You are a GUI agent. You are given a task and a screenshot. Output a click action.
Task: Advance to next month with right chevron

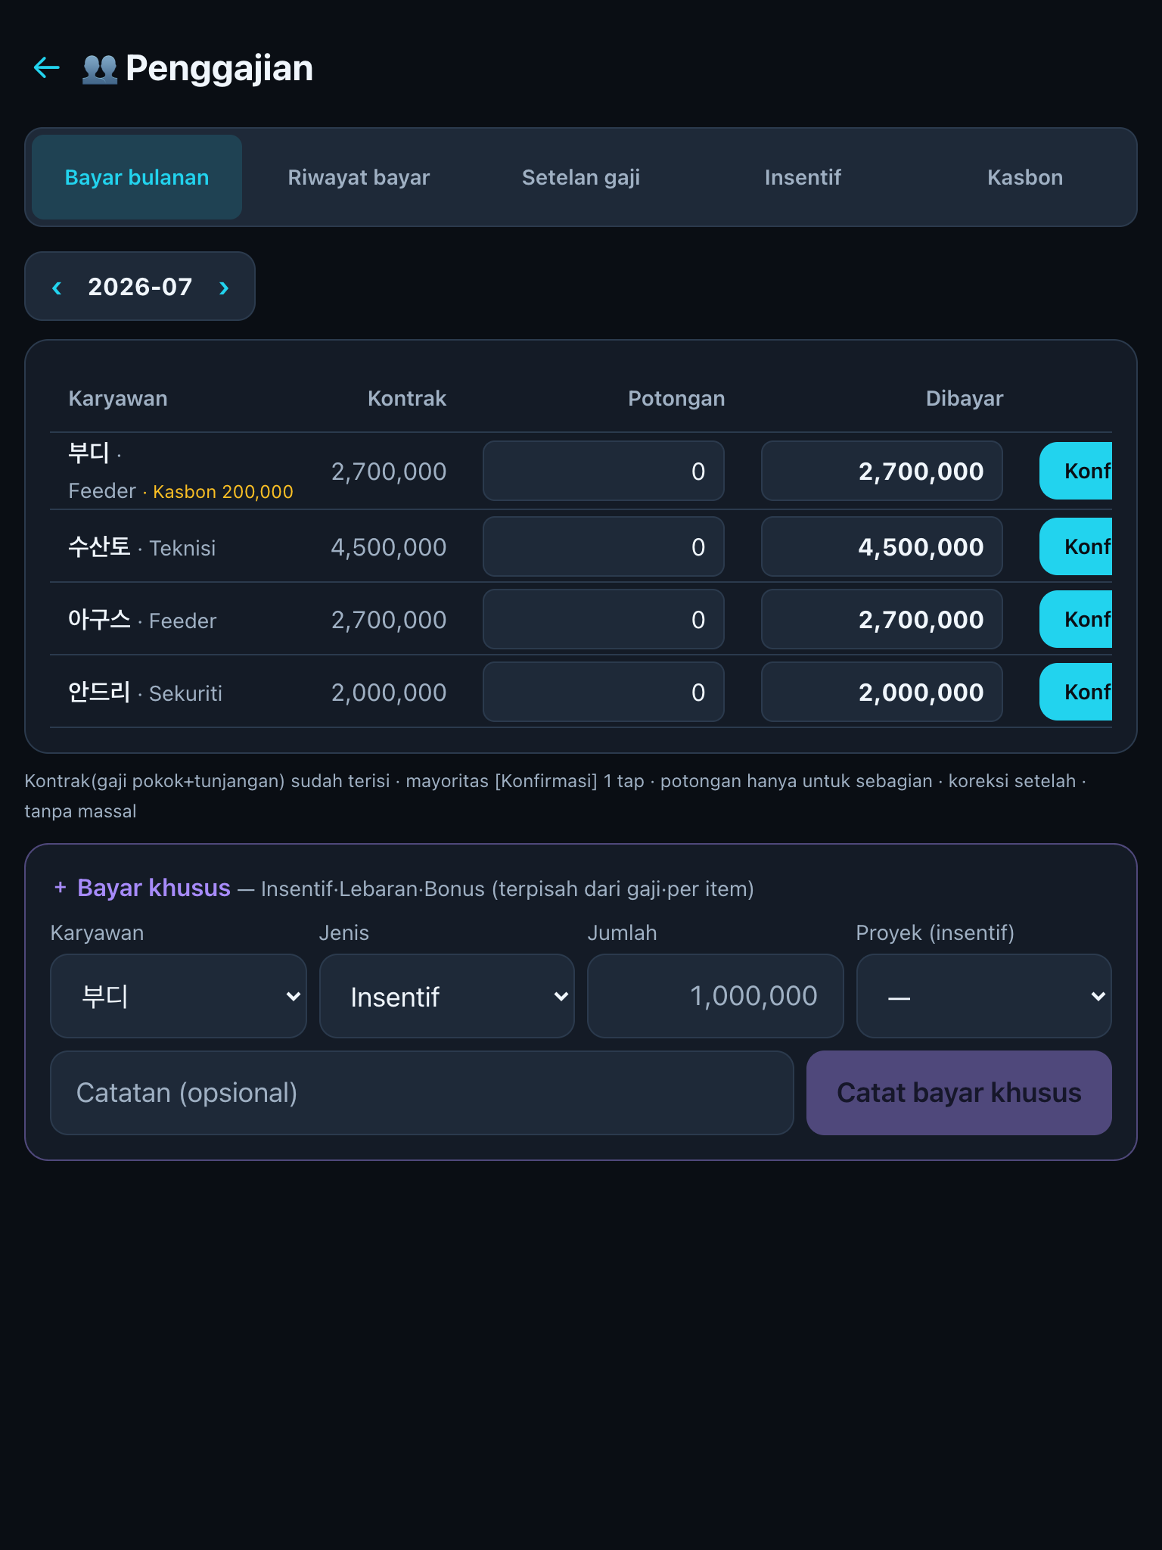tap(224, 287)
